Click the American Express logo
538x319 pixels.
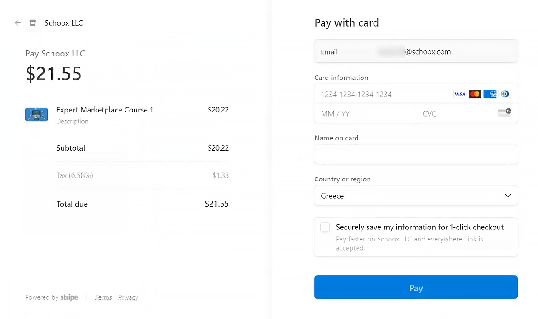point(490,94)
